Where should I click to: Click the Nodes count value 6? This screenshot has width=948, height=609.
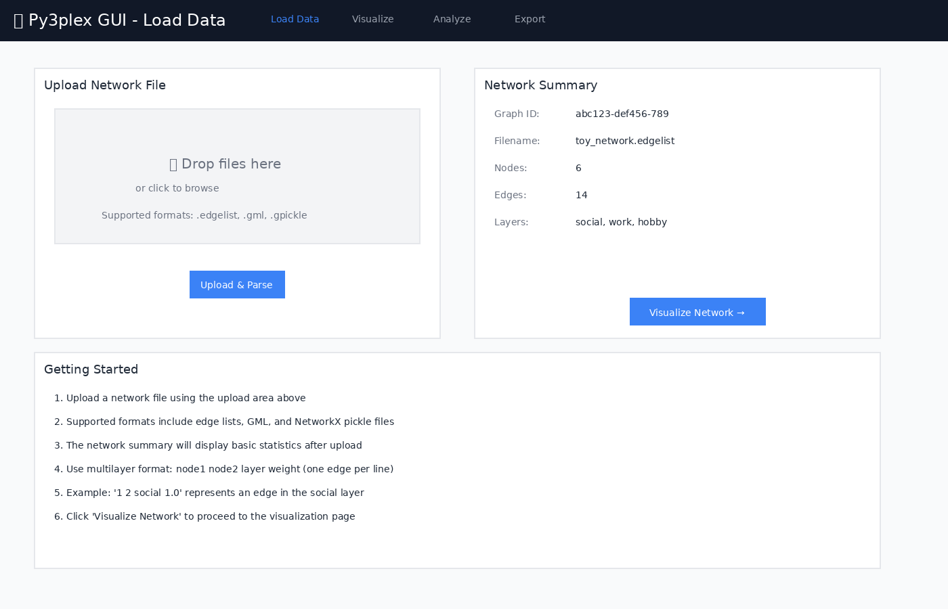click(x=578, y=168)
